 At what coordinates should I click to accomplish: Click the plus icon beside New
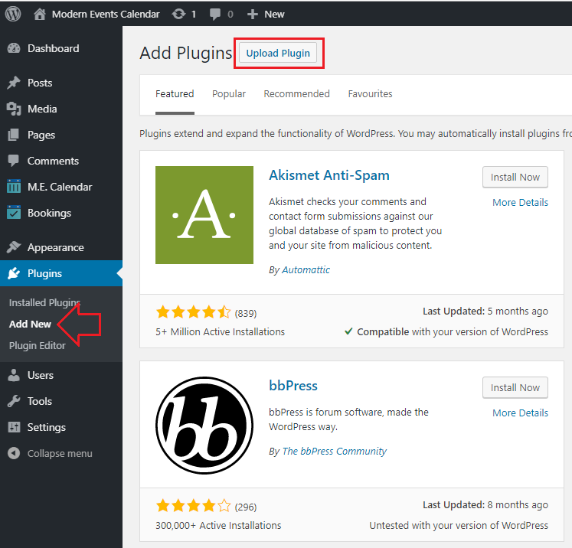(x=252, y=15)
